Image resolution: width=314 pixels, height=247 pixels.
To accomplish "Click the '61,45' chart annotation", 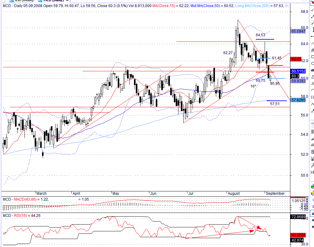I will [277, 58].
